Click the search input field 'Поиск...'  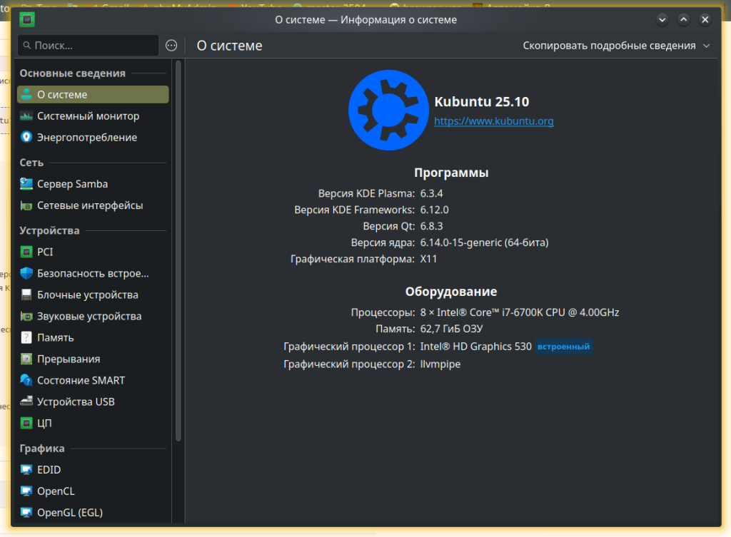(89, 46)
